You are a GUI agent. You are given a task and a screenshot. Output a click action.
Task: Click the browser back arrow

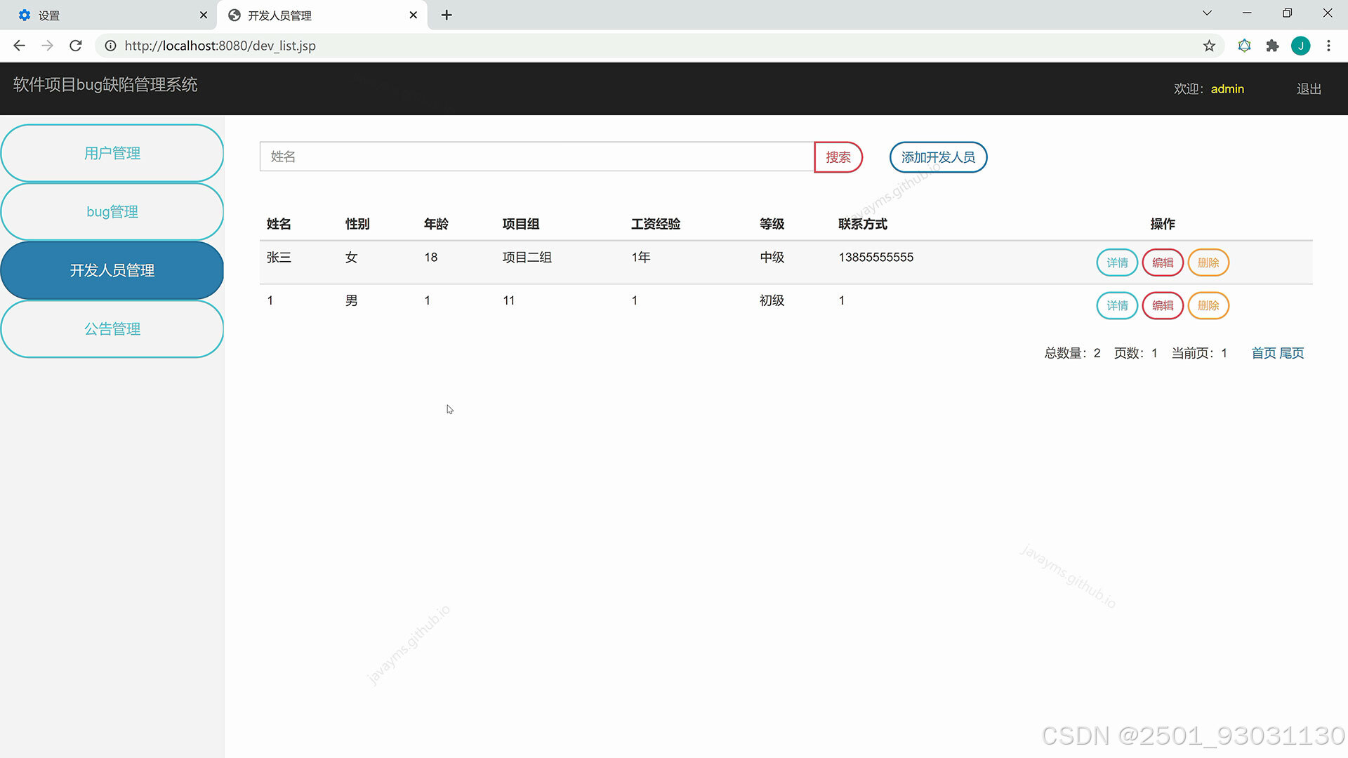coord(20,46)
